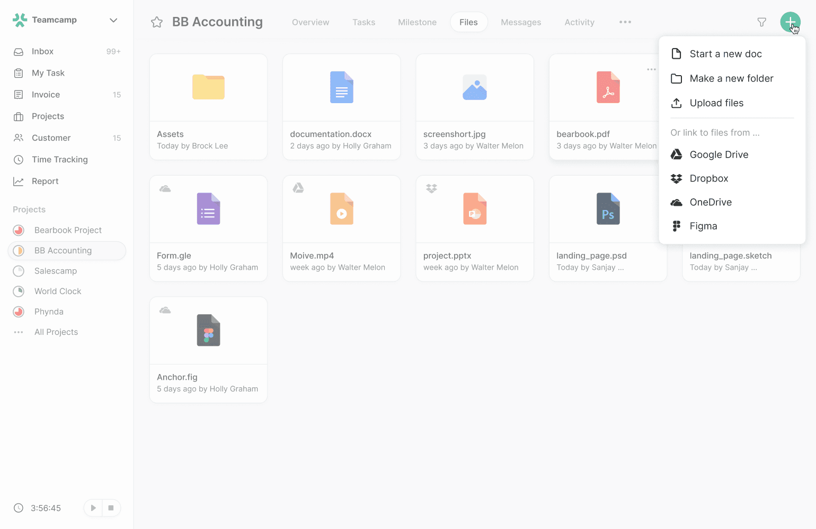
Task: Expand the Teamcamp workspace dropdown
Action: pyautogui.click(x=113, y=20)
